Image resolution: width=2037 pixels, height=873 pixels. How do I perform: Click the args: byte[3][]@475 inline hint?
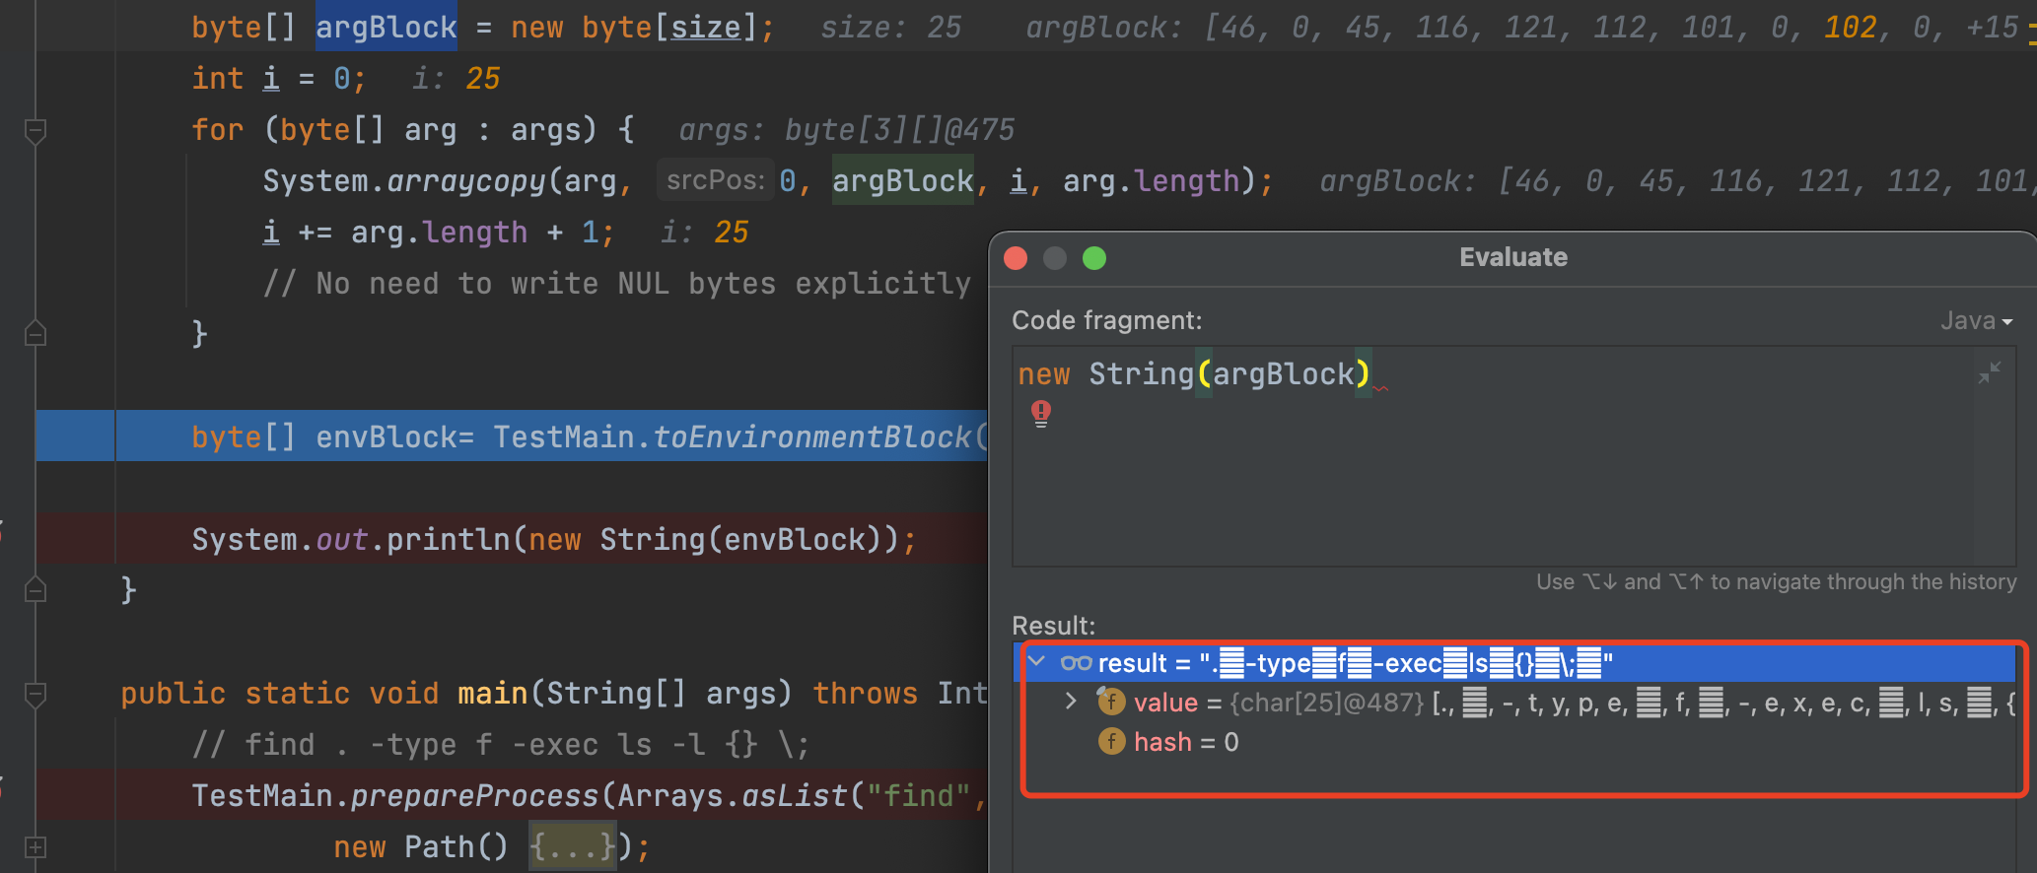coord(847,130)
